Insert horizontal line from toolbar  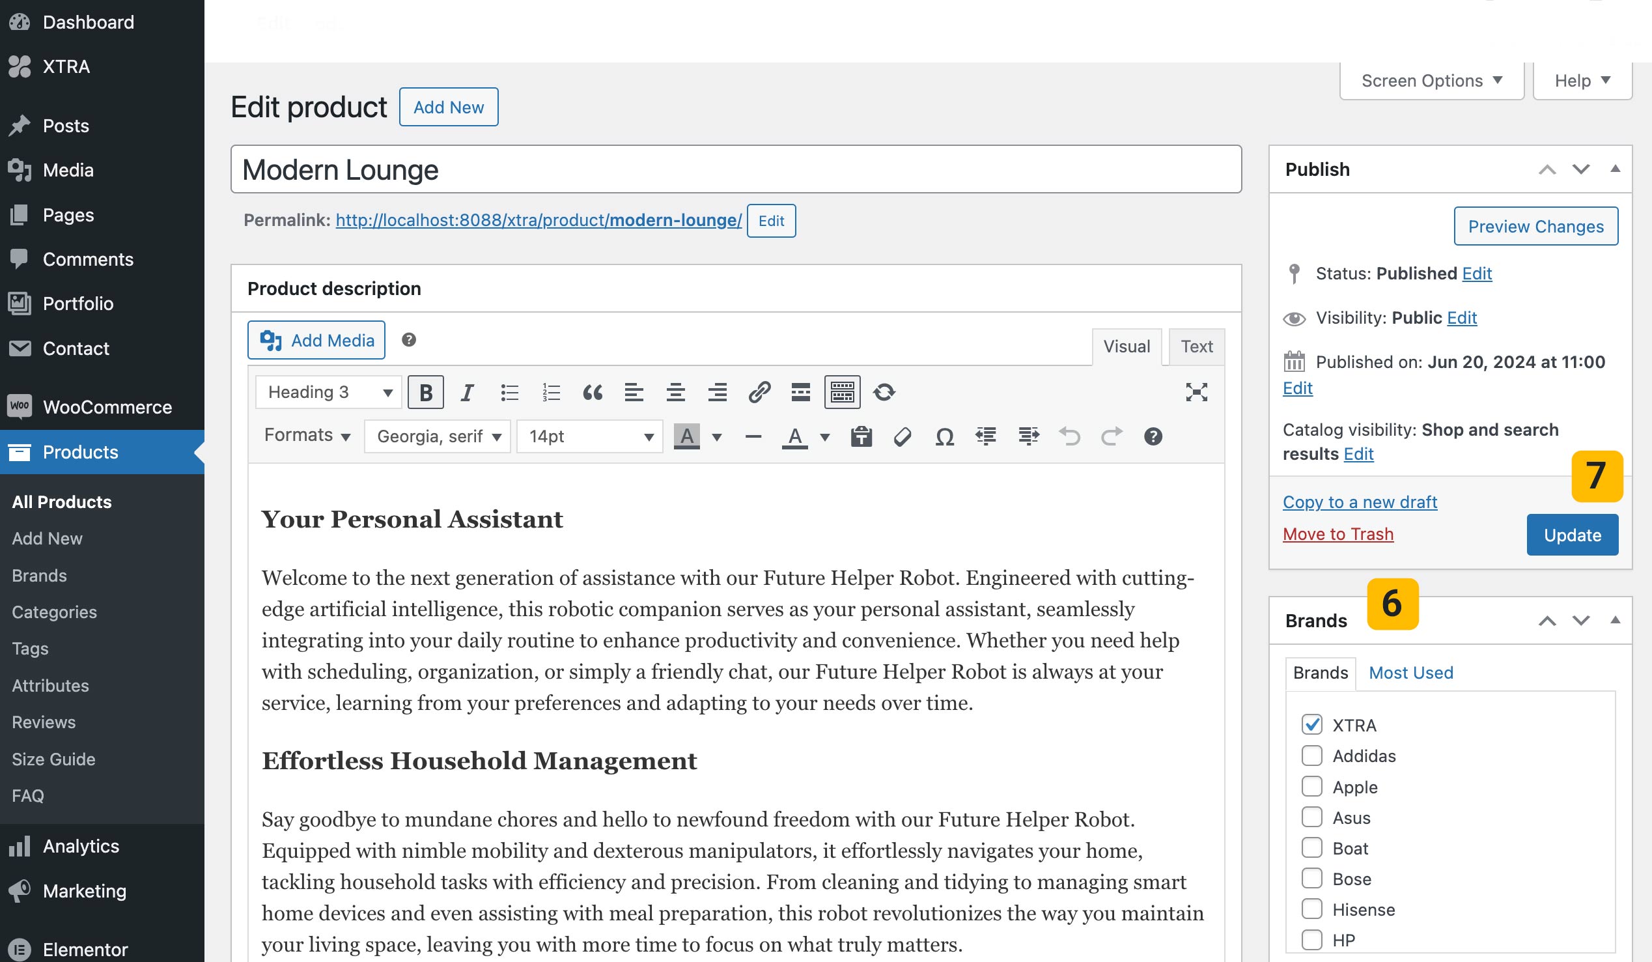(753, 436)
